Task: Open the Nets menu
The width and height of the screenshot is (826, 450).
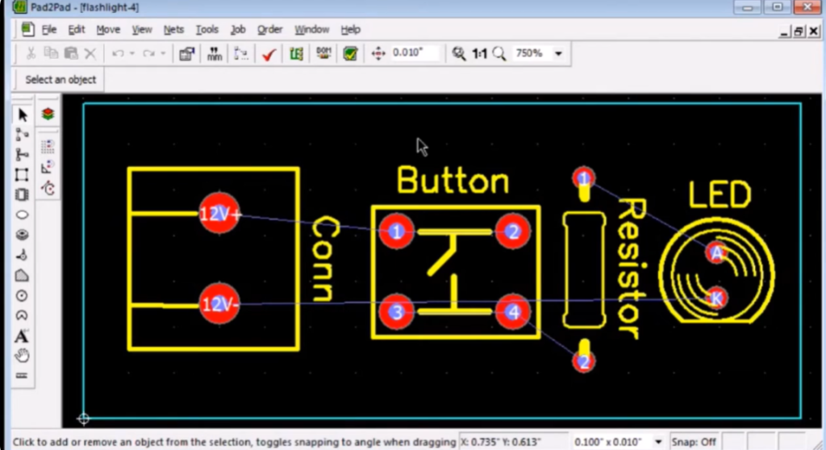Action: tap(173, 30)
